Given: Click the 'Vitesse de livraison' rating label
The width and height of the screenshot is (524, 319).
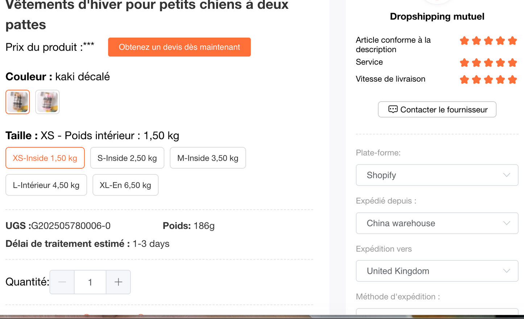Looking at the screenshot, I should coord(391,79).
